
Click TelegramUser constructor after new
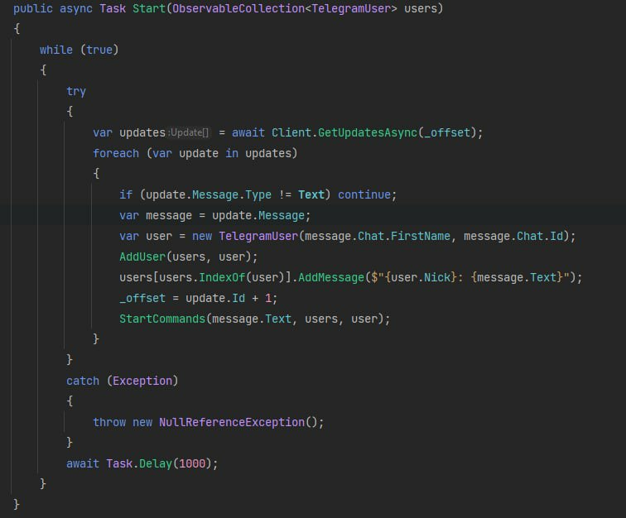coord(258,237)
